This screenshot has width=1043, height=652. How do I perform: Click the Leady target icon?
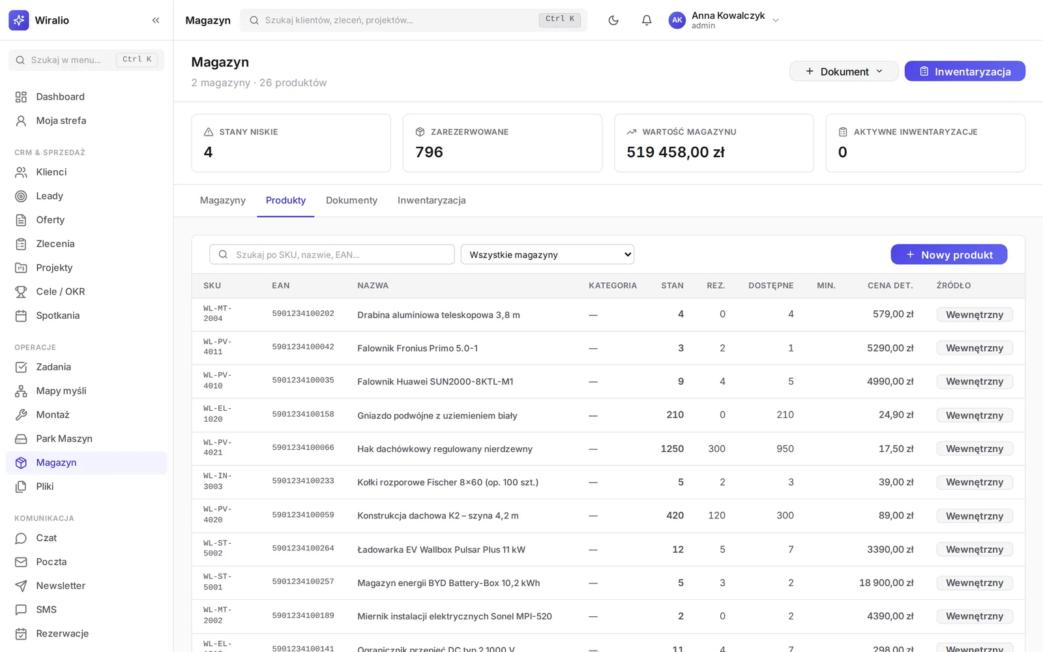coord(21,196)
